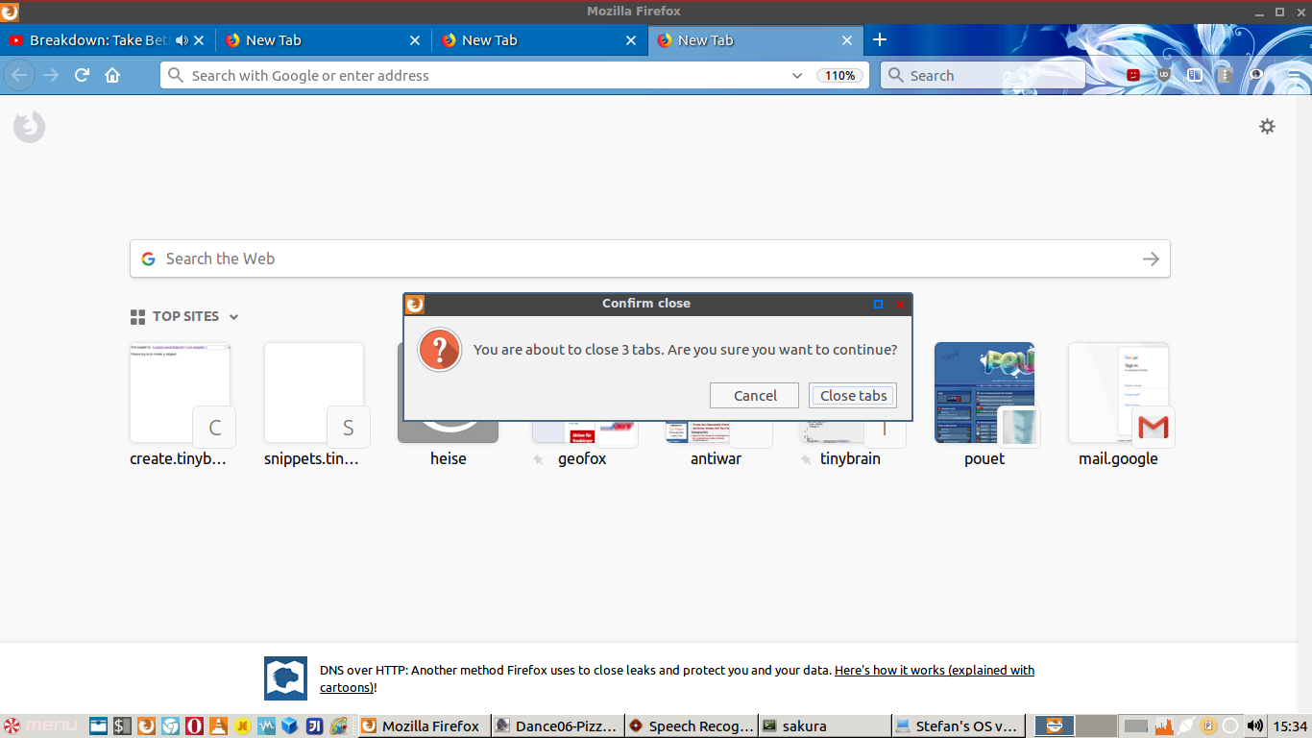Click the uBlock Origin shield icon

point(1164,75)
